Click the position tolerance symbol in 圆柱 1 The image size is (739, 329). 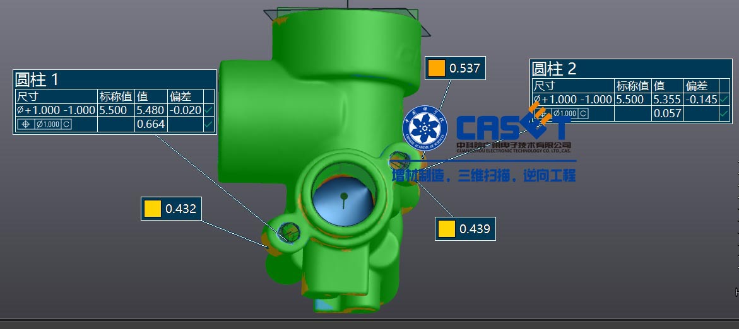26,124
